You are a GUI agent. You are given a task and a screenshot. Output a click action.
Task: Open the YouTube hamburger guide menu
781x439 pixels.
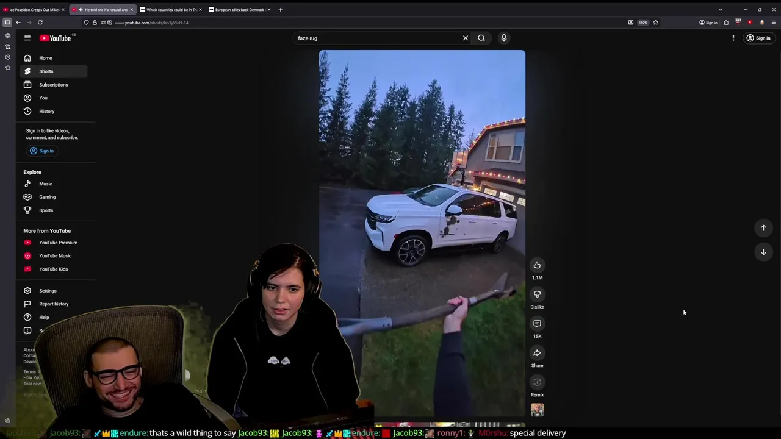coord(27,38)
